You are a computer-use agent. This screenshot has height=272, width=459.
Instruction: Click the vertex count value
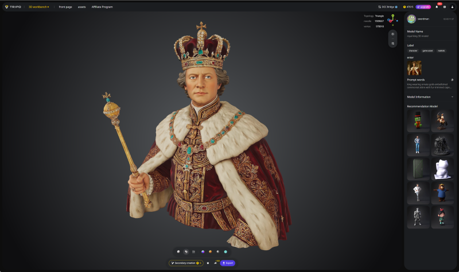click(x=380, y=26)
